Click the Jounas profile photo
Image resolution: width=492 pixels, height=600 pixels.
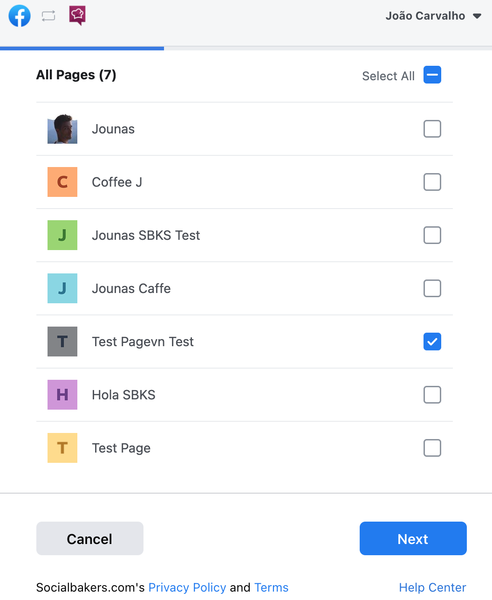pyautogui.click(x=62, y=129)
